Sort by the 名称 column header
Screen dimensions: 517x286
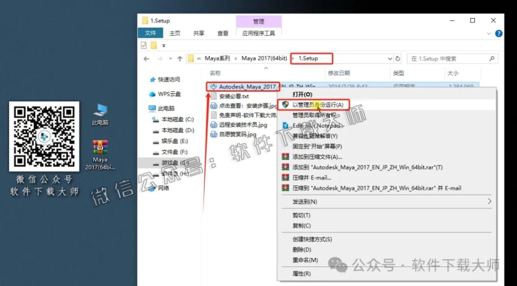tap(215, 73)
